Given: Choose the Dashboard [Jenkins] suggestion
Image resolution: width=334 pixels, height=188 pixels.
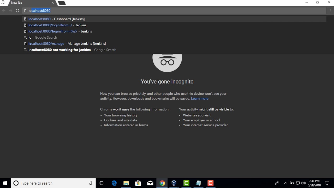Looking at the screenshot, I should 174,19.
